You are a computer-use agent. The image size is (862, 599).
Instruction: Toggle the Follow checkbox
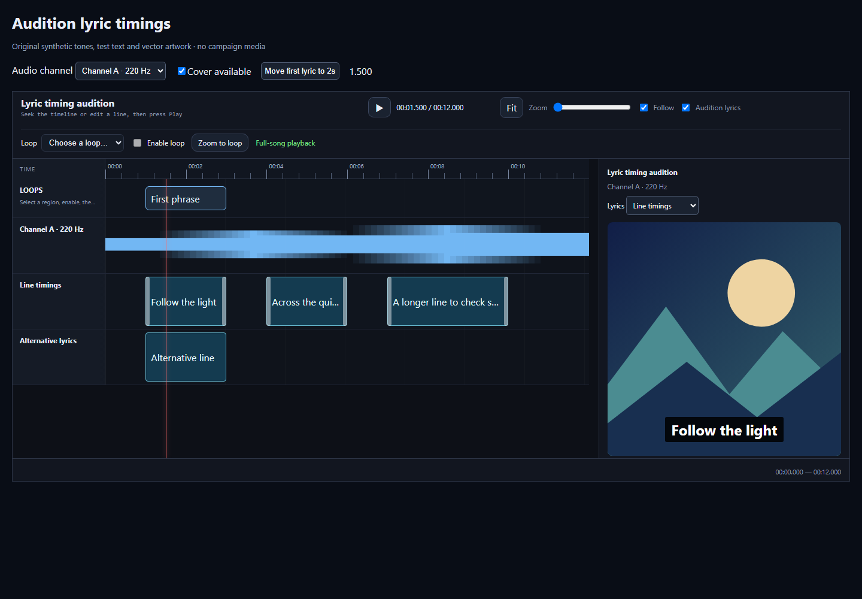coord(644,108)
